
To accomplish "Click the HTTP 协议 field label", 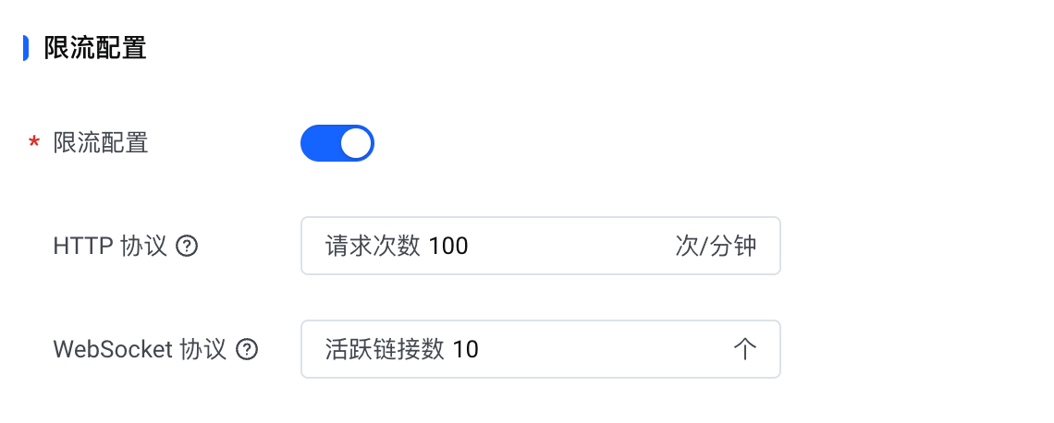I will pos(110,247).
